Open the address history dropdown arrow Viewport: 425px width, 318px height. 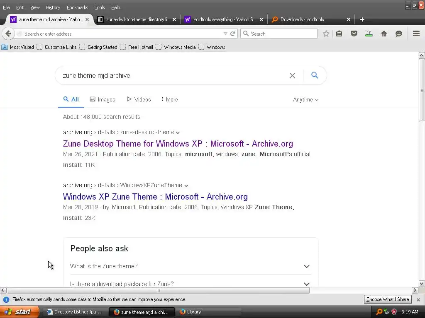pyautogui.click(x=225, y=34)
